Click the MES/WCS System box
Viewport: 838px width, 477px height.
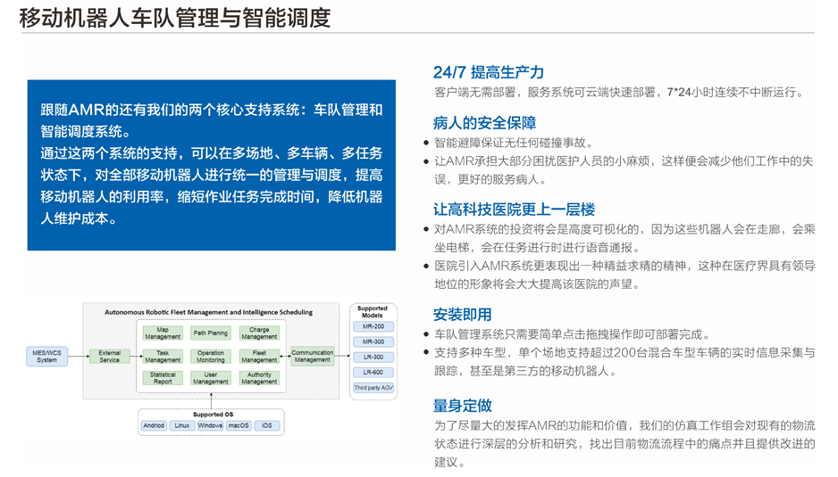coord(47,357)
